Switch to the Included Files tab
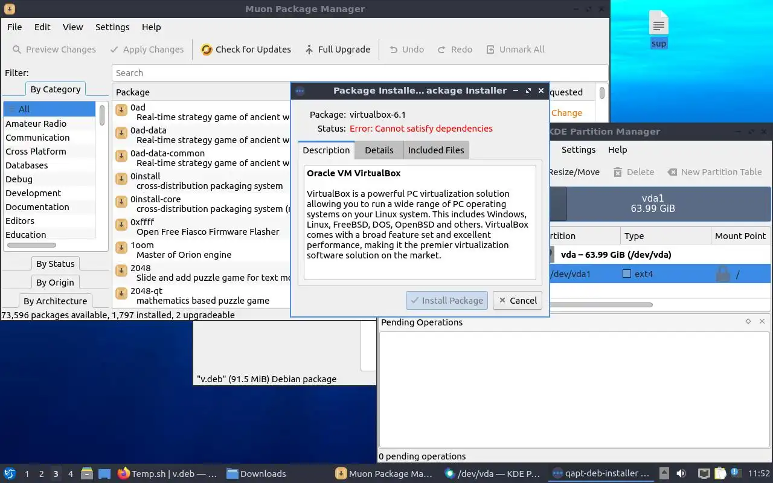Screen dimensions: 773x483 coord(436,150)
